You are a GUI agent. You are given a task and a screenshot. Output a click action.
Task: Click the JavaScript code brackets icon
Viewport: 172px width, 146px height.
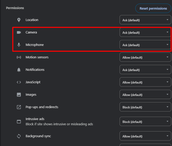point(19,82)
